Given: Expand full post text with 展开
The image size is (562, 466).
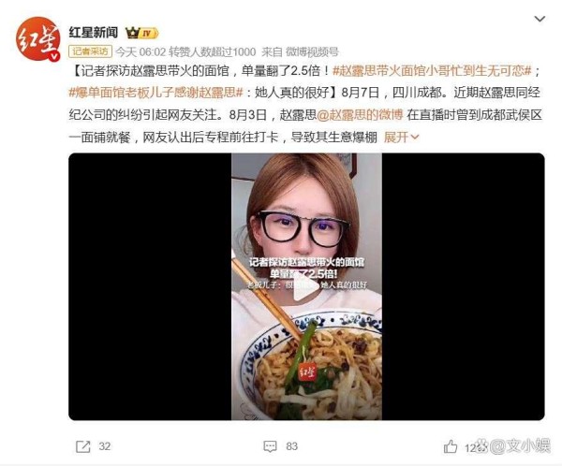Looking at the screenshot, I should click(x=401, y=137).
